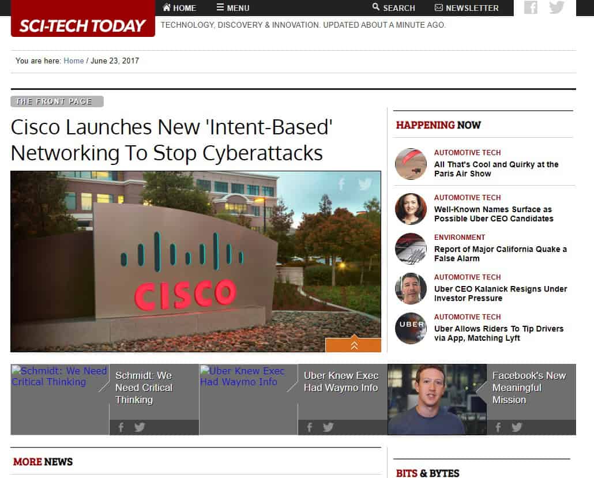Click the Mark Zuckerberg story thumbnail
The width and height of the screenshot is (594, 478).
click(437, 399)
